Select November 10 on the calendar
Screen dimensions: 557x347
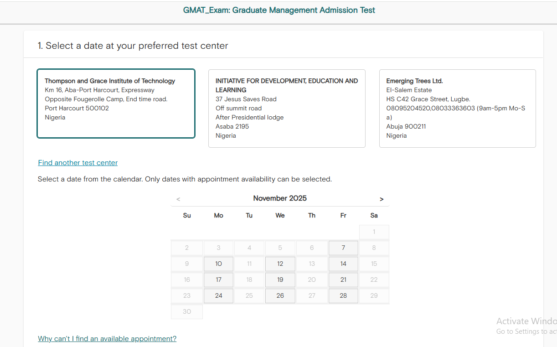coord(218,264)
